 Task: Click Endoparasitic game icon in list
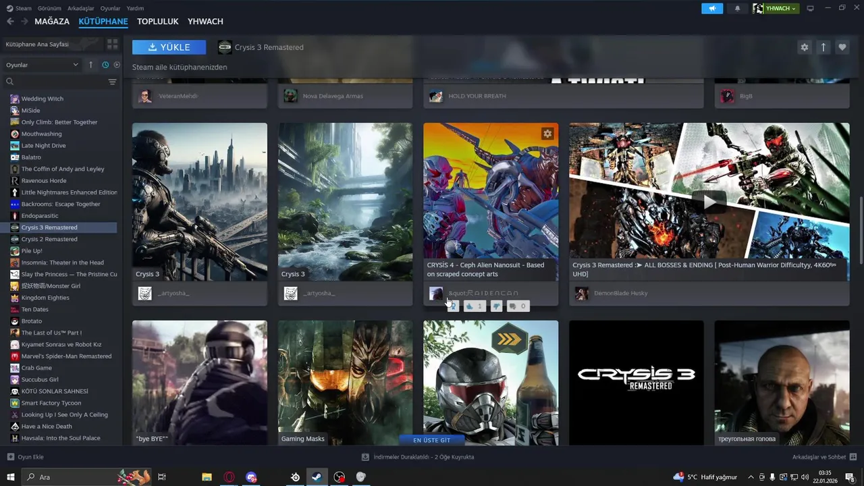[15, 216]
